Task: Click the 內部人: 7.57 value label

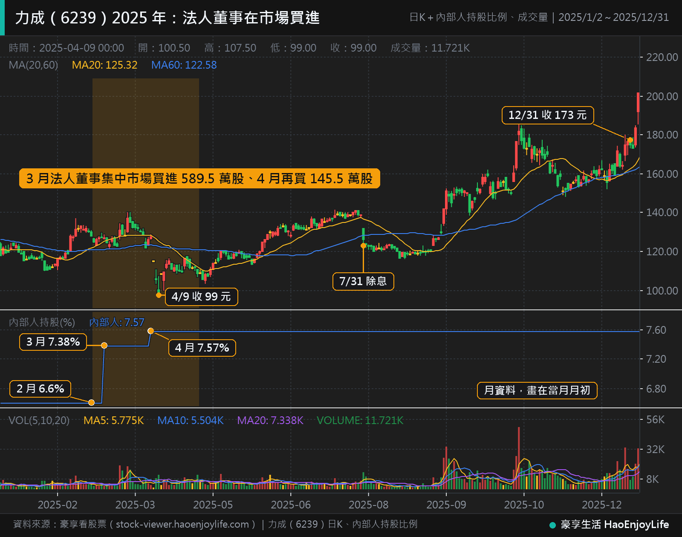Action: 117,323
